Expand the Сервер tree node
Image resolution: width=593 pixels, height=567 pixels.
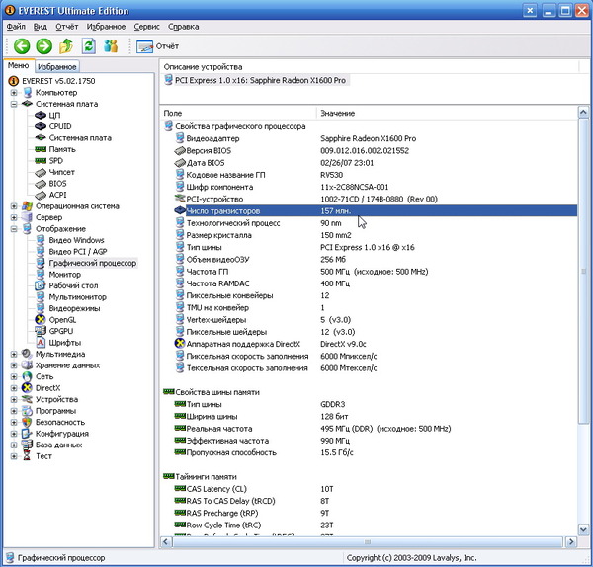tap(14, 217)
